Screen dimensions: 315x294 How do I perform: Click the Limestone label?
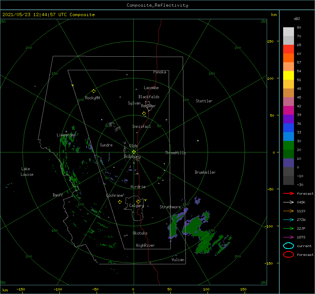(66, 135)
